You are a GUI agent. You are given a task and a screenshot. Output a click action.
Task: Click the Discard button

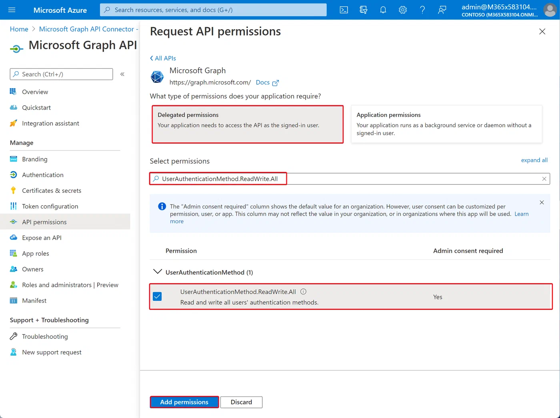(241, 402)
